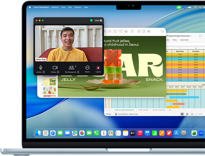Click Accessibility: Good to go status
The width and height of the screenshot is (205, 156).
pos(126,114)
